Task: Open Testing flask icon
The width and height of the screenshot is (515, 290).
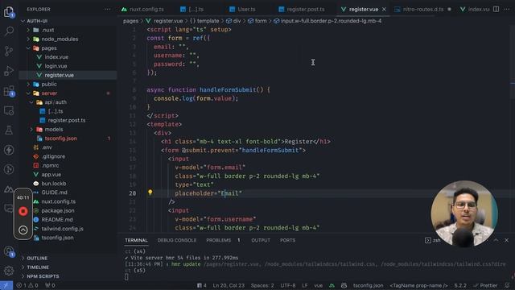Action: tap(9, 130)
